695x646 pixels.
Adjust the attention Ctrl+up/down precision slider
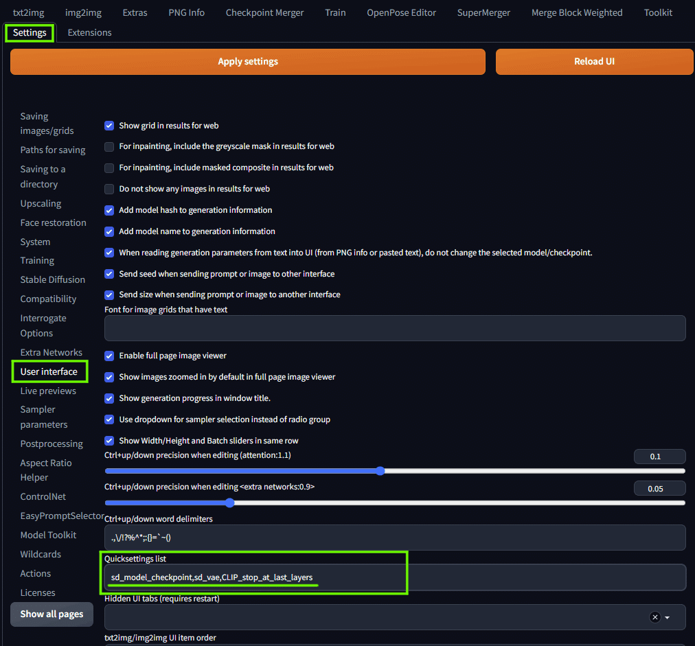(x=395, y=471)
